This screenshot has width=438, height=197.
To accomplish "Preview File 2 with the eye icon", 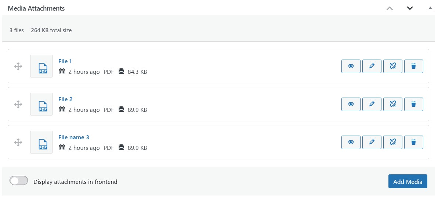I will (x=351, y=104).
